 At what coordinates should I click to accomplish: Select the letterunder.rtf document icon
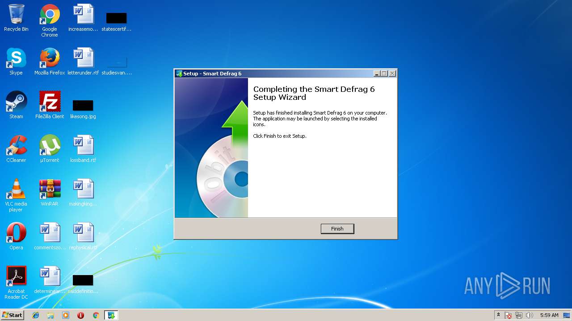coord(83,62)
